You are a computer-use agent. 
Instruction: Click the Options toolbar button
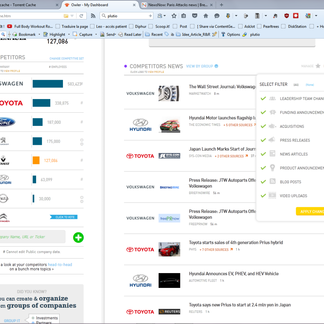pyautogui.click(x=231, y=34)
